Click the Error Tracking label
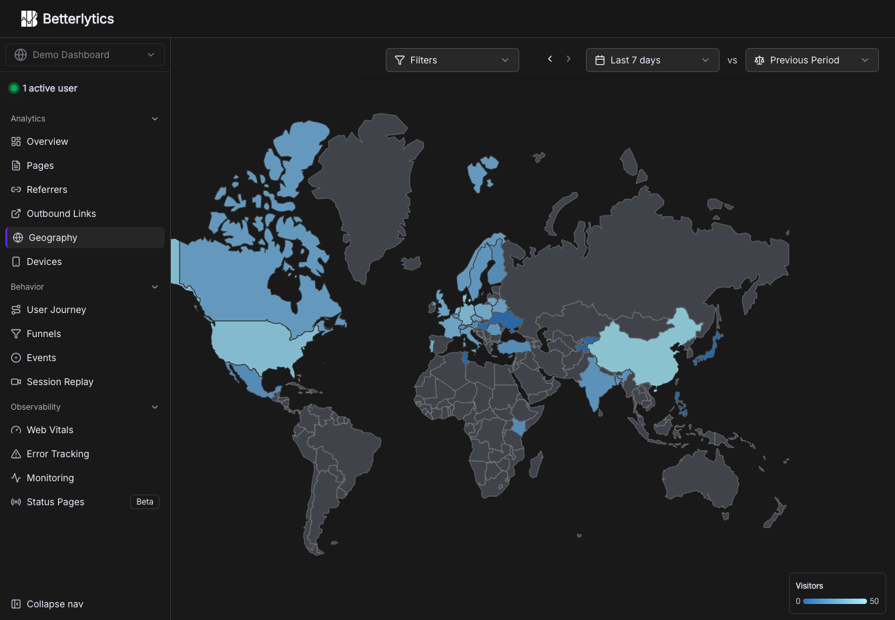The image size is (895, 620). pos(58,454)
